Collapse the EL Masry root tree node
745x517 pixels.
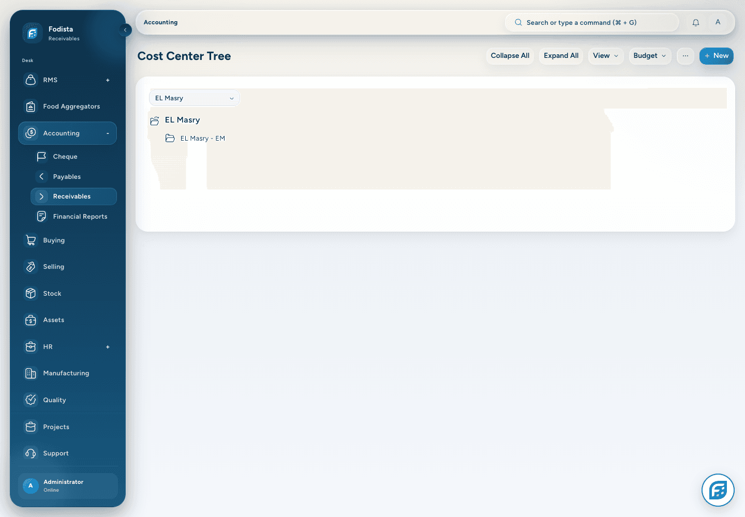pos(155,120)
